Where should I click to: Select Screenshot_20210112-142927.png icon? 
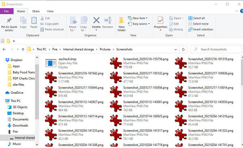(51, 106)
